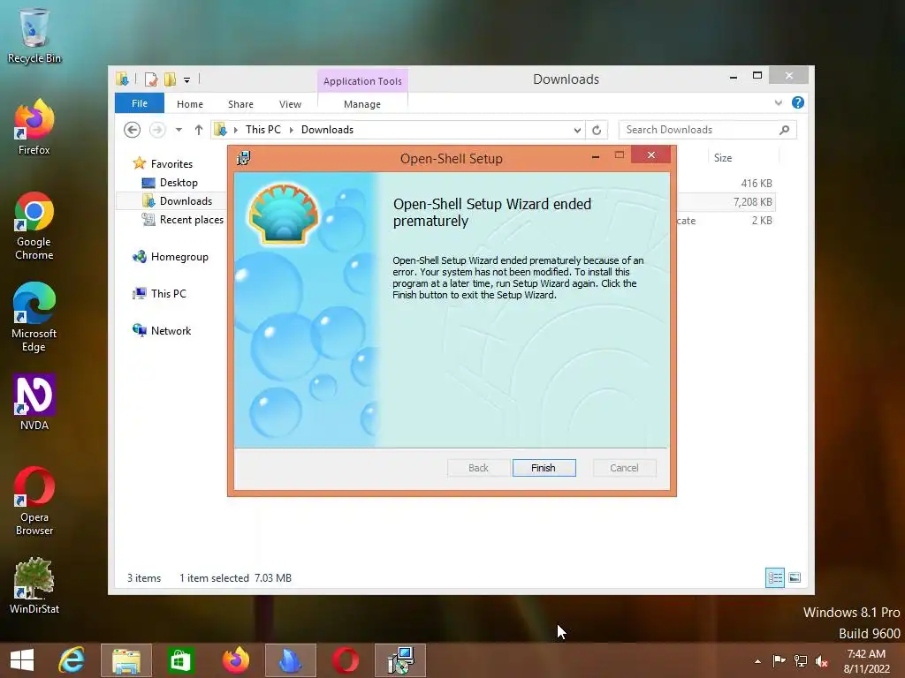
Task: Refresh the Downloads folder
Action: point(597,131)
